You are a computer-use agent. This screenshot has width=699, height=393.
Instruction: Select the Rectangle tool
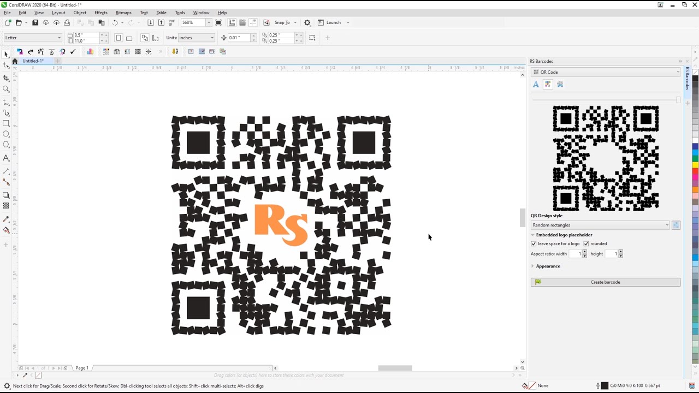6,123
